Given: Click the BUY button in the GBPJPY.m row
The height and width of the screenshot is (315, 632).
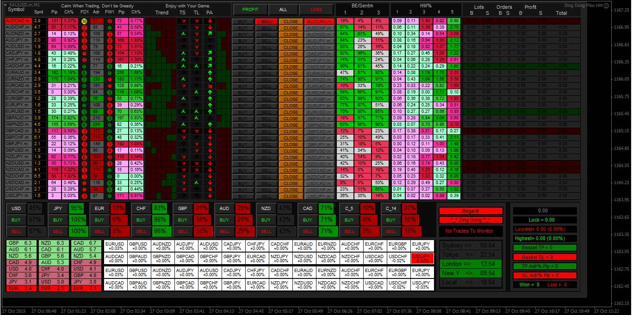Looking at the screenshot, I should (242, 144).
